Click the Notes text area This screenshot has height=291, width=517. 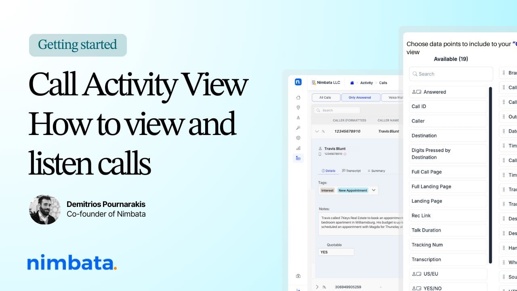(x=361, y=224)
